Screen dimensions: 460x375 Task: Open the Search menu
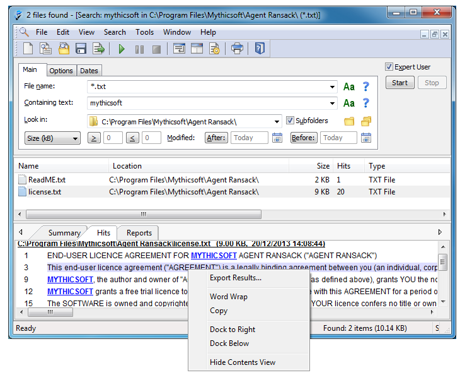click(115, 32)
